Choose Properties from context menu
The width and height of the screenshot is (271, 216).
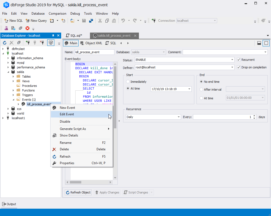82,163
